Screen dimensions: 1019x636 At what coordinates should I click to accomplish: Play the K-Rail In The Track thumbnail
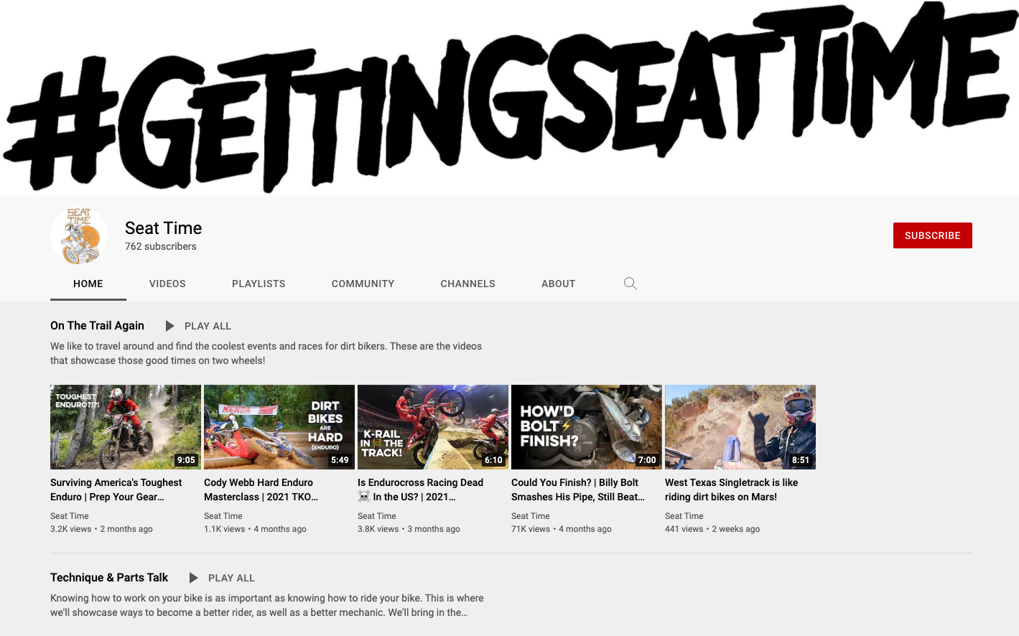pyautogui.click(x=433, y=426)
